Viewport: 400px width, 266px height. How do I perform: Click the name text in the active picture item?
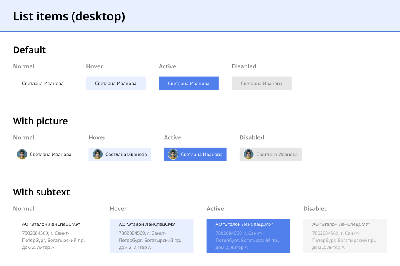pos(201,155)
